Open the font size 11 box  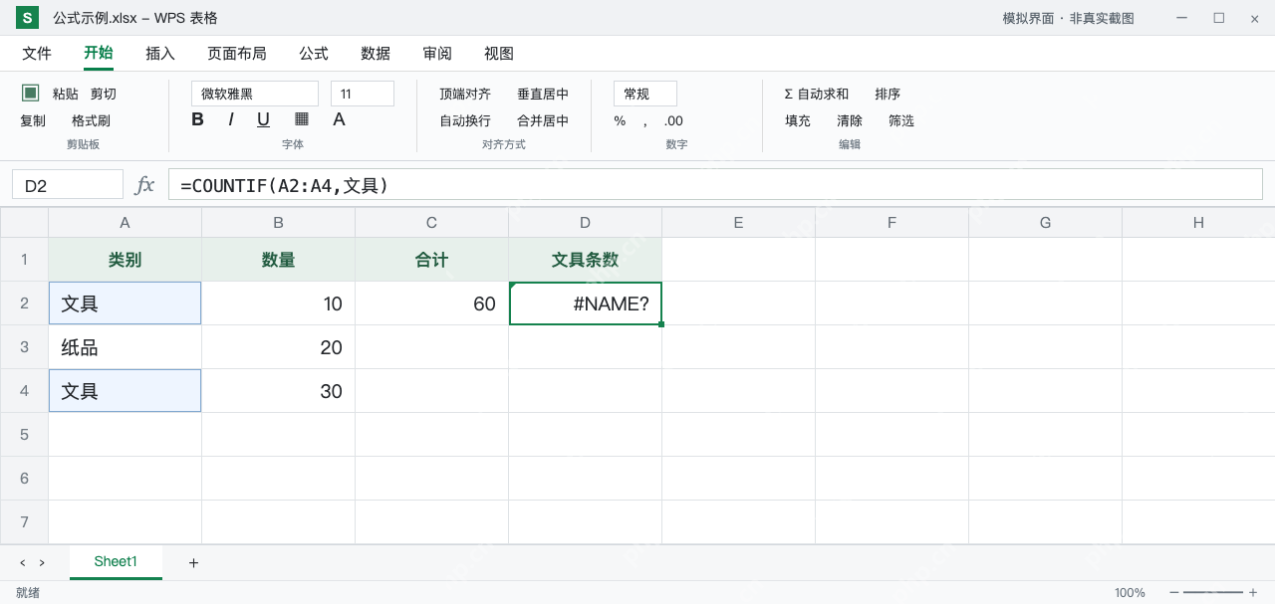point(363,94)
